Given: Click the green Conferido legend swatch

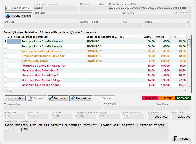Looking at the screenshot, I should (x=183, y=98).
